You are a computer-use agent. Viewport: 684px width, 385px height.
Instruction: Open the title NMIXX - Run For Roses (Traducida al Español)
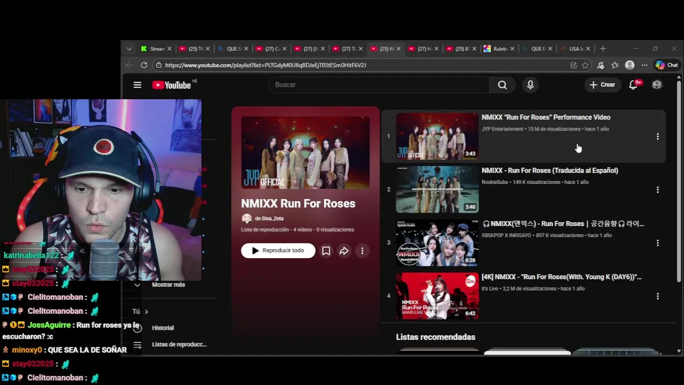pyautogui.click(x=550, y=171)
